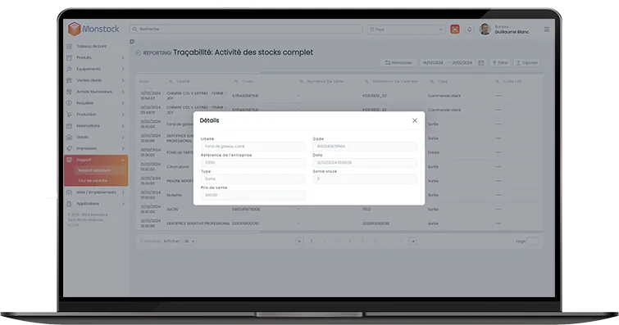Click the Achats fournisseurs icon
The width and height of the screenshot is (619, 325).
tap(69, 92)
